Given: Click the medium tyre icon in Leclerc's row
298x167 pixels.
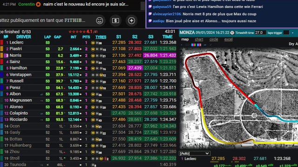Looking at the screenshot, I should [x=93, y=43].
